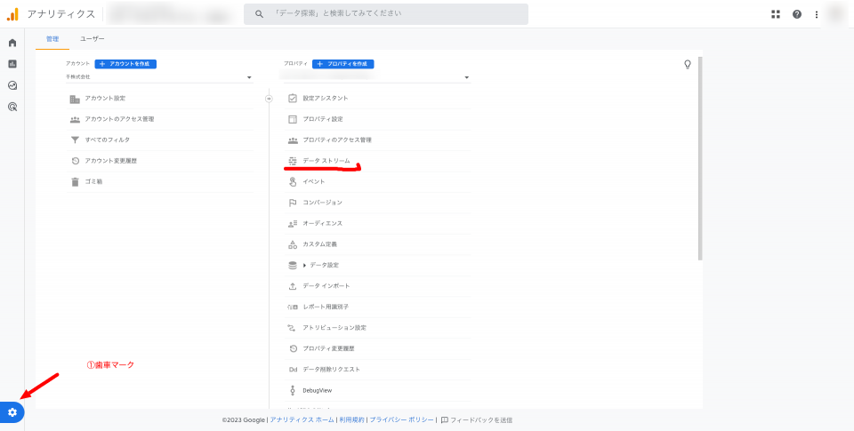Click the アカウント変更履歴 history icon

point(75,161)
